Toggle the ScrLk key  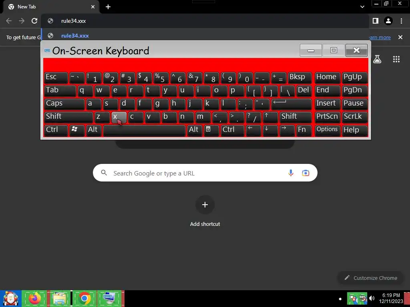pos(355,117)
